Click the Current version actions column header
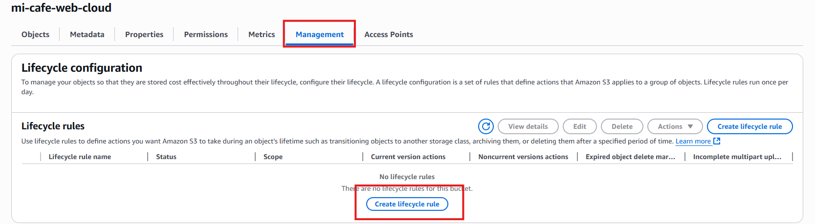This screenshot has height=224, width=815. click(x=408, y=157)
